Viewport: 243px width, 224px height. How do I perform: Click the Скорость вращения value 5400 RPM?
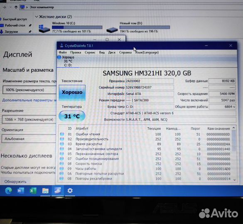click(222, 94)
